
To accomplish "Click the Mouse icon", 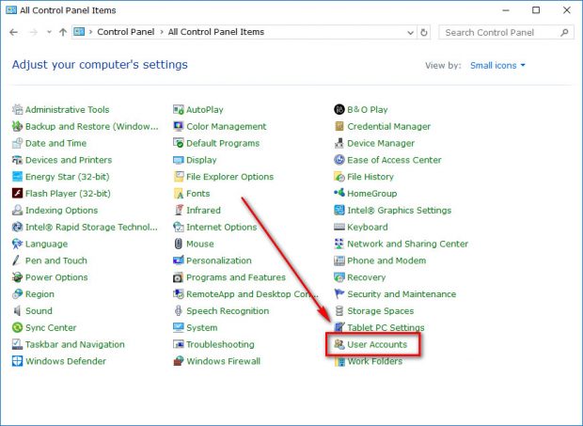I will (x=179, y=244).
